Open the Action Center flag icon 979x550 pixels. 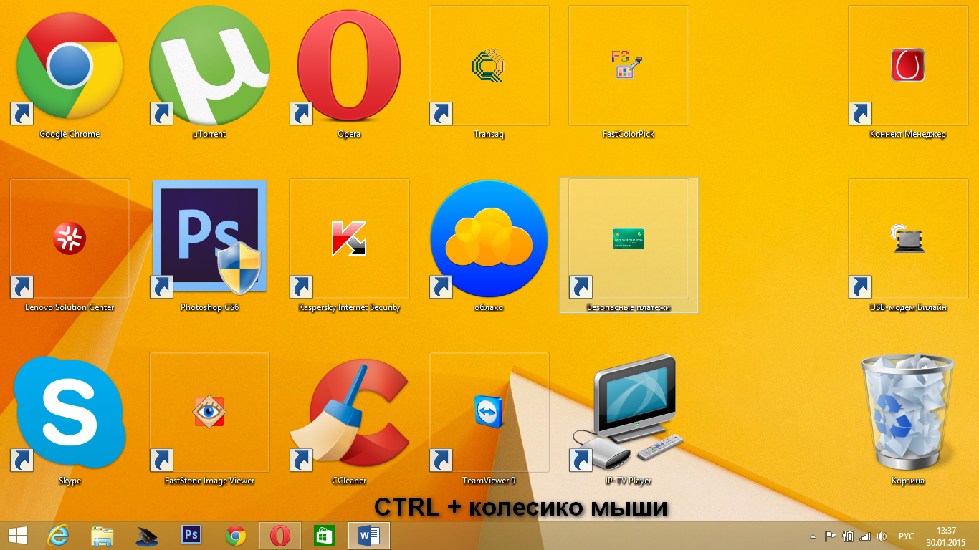click(x=831, y=536)
